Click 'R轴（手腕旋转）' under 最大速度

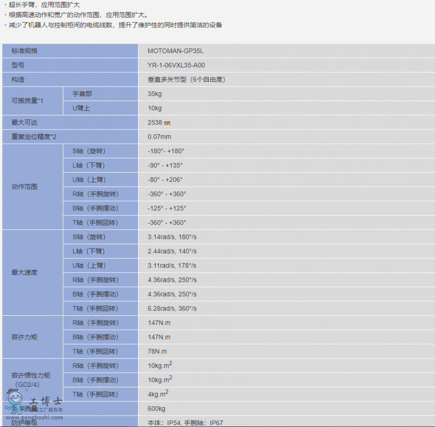(96, 280)
